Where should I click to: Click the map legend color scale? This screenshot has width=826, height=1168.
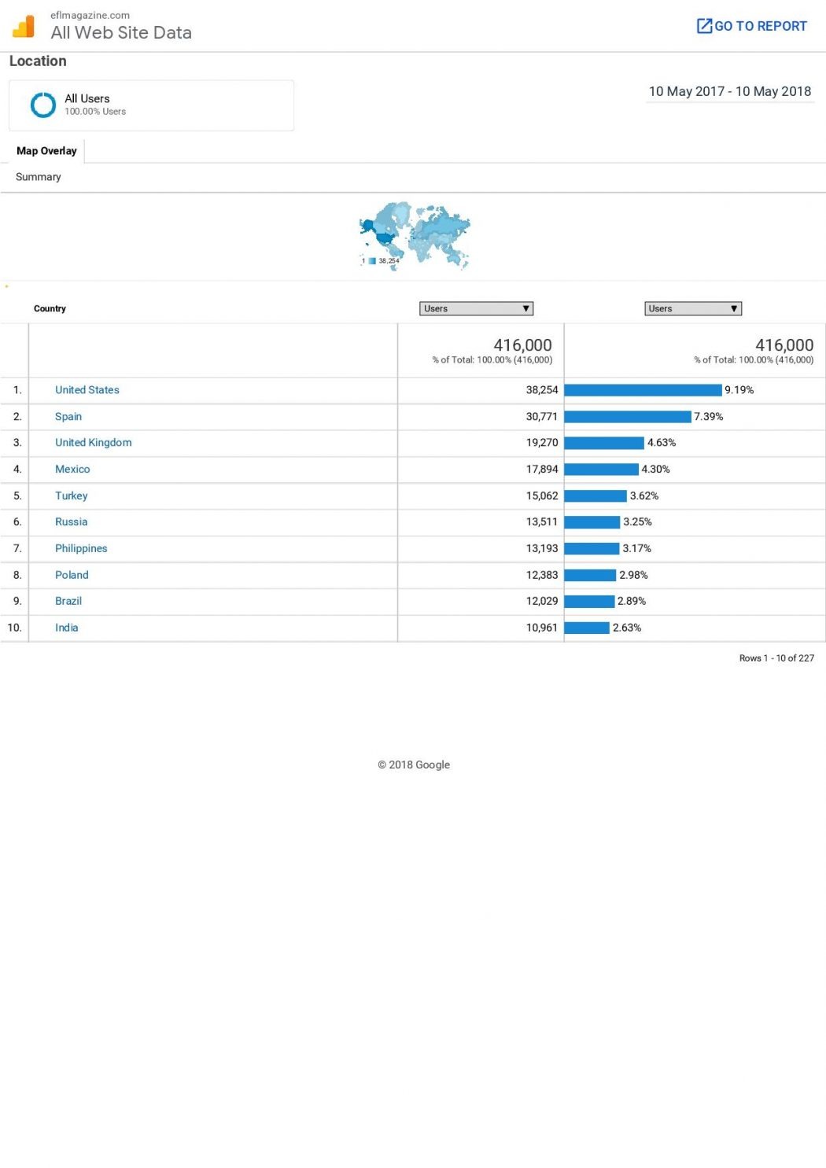tap(372, 261)
